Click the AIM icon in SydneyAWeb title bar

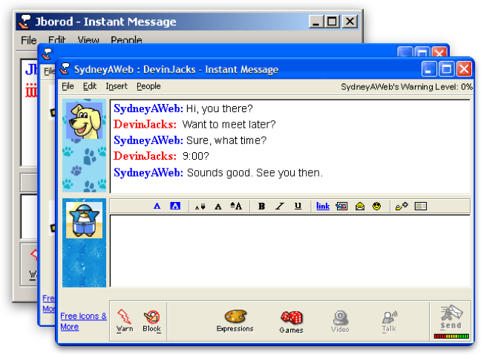65,69
